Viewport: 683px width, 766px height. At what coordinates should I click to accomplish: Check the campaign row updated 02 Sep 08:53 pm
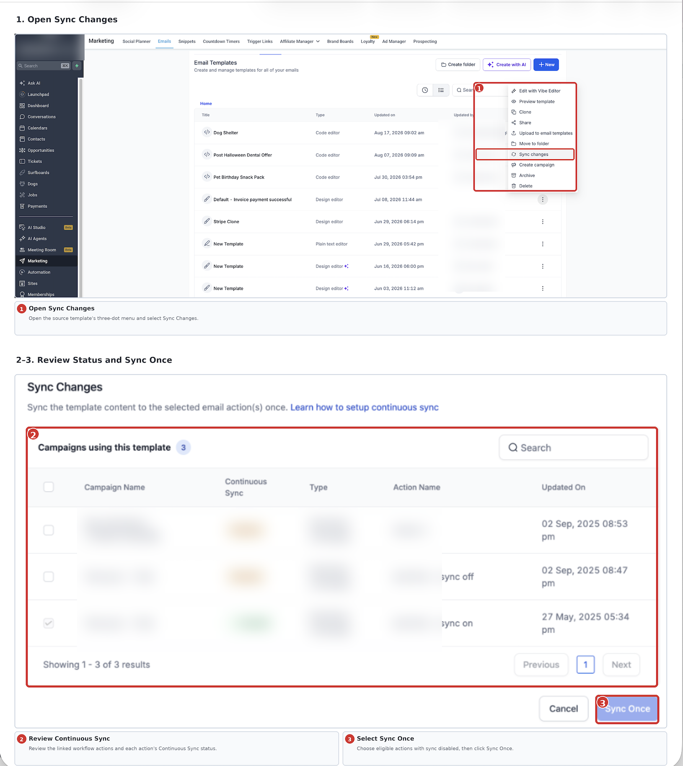tap(49, 530)
